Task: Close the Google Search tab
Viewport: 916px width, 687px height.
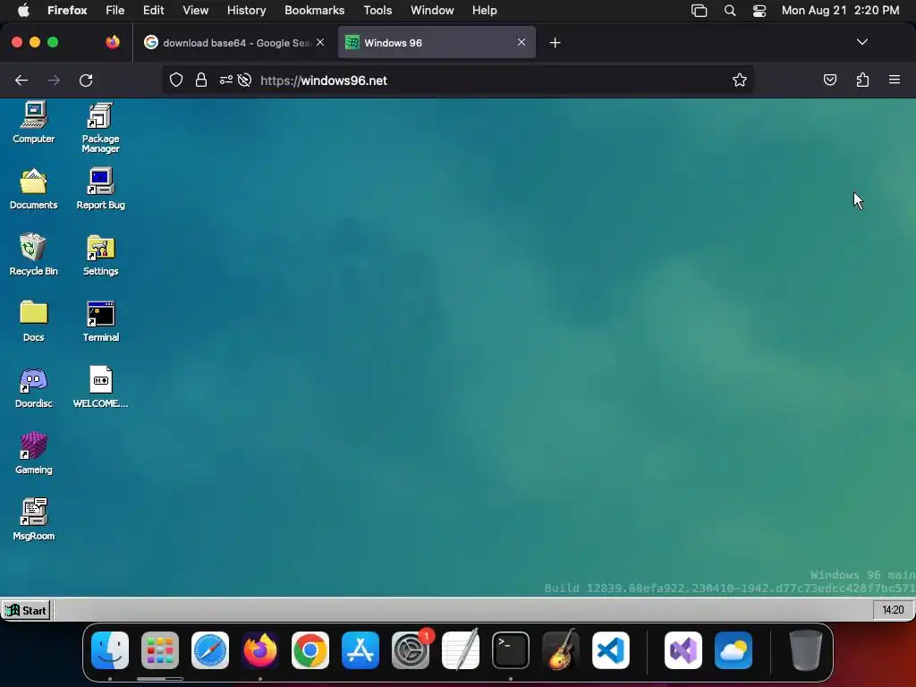Action: tap(320, 42)
